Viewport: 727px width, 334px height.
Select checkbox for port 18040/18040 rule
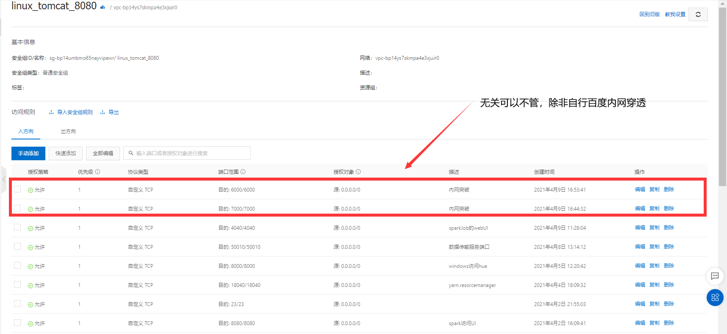tap(17, 284)
